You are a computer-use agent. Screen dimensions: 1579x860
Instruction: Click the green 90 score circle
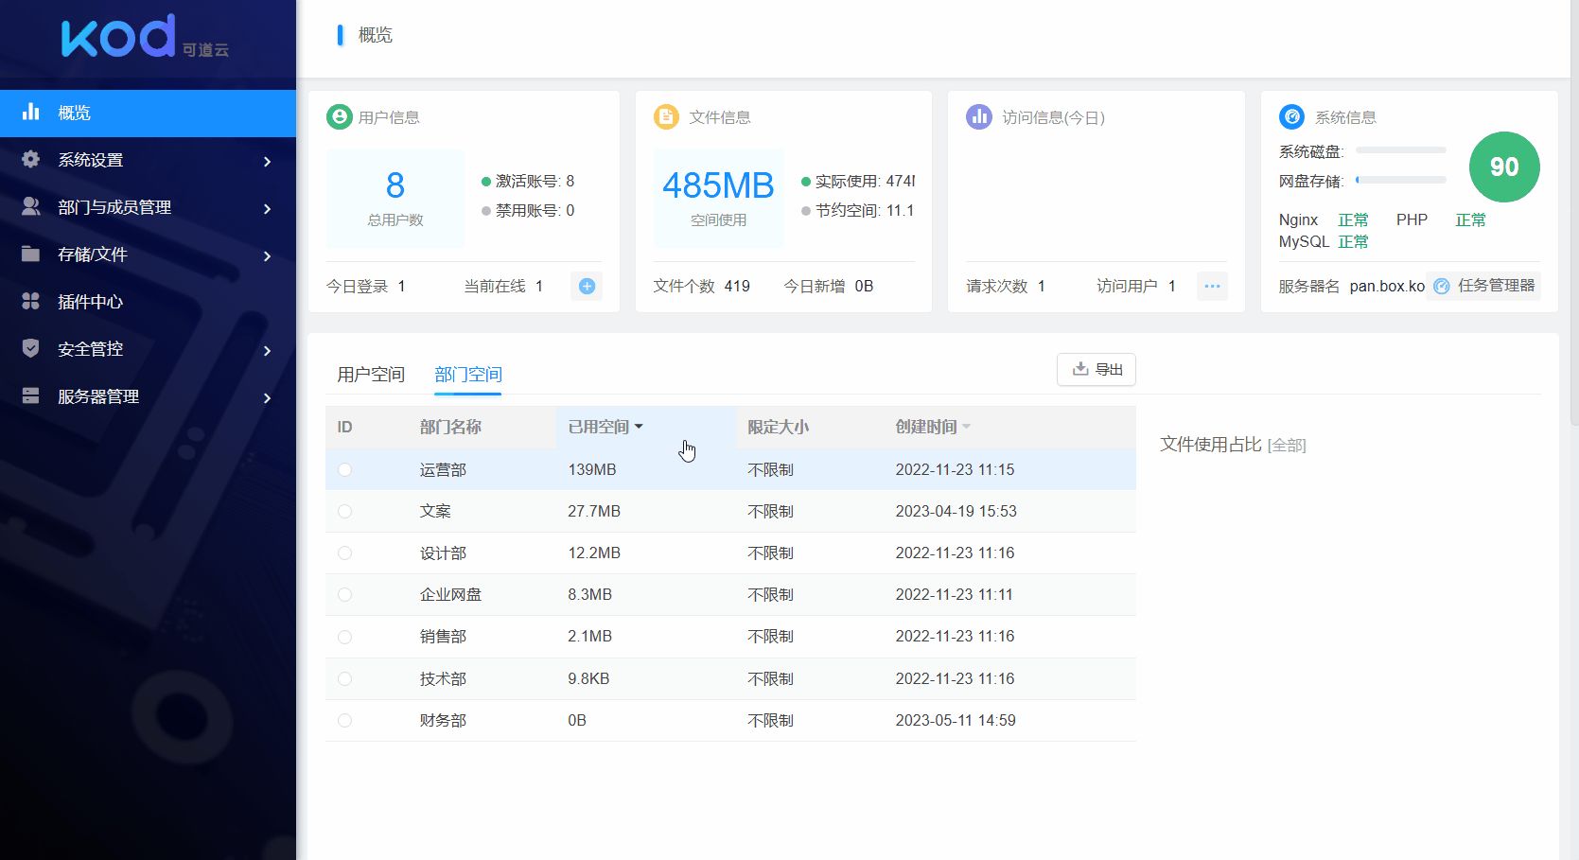coord(1504,167)
